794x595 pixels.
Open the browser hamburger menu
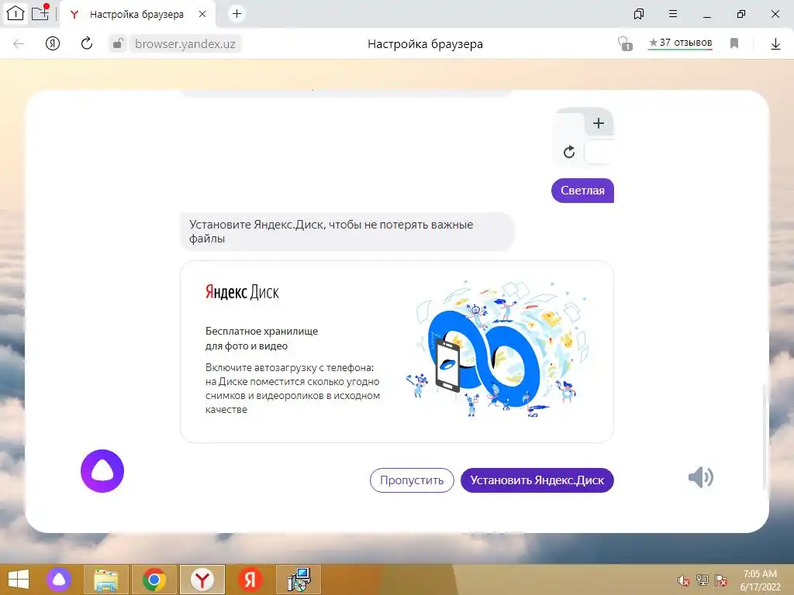673,14
